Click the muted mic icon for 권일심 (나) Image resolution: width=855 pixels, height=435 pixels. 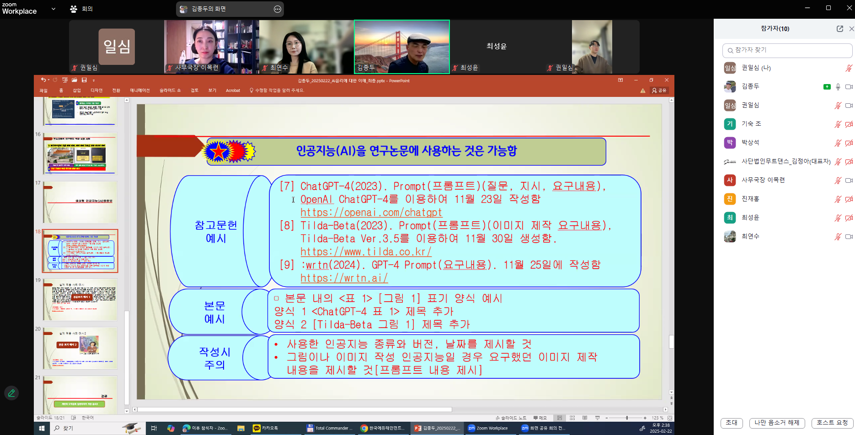pos(849,68)
